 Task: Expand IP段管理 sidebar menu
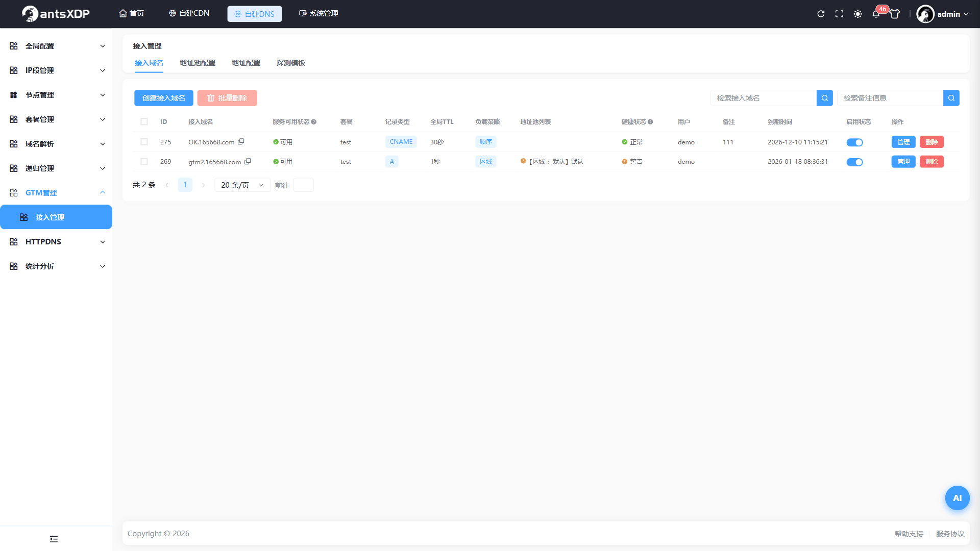coord(56,70)
